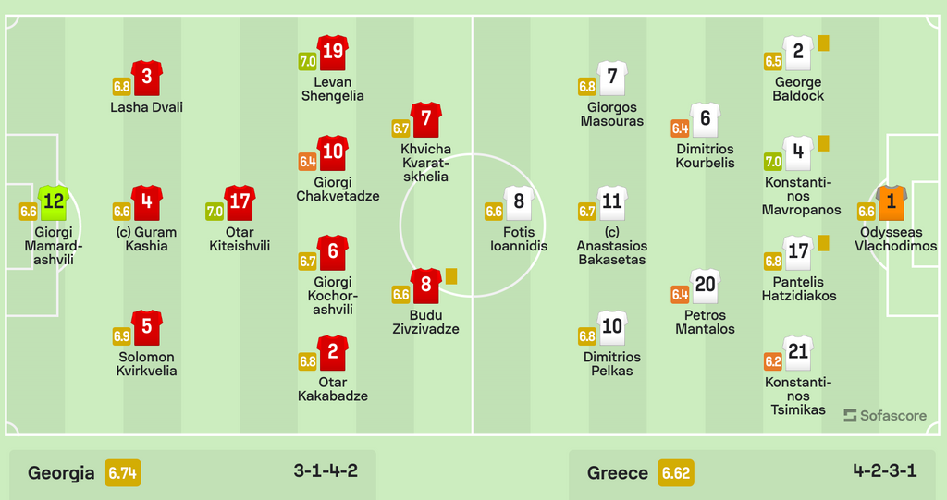This screenshot has height=500, width=947.
Task: Open Petros Mantalos' number 20 shirt
Action: pyautogui.click(x=706, y=287)
